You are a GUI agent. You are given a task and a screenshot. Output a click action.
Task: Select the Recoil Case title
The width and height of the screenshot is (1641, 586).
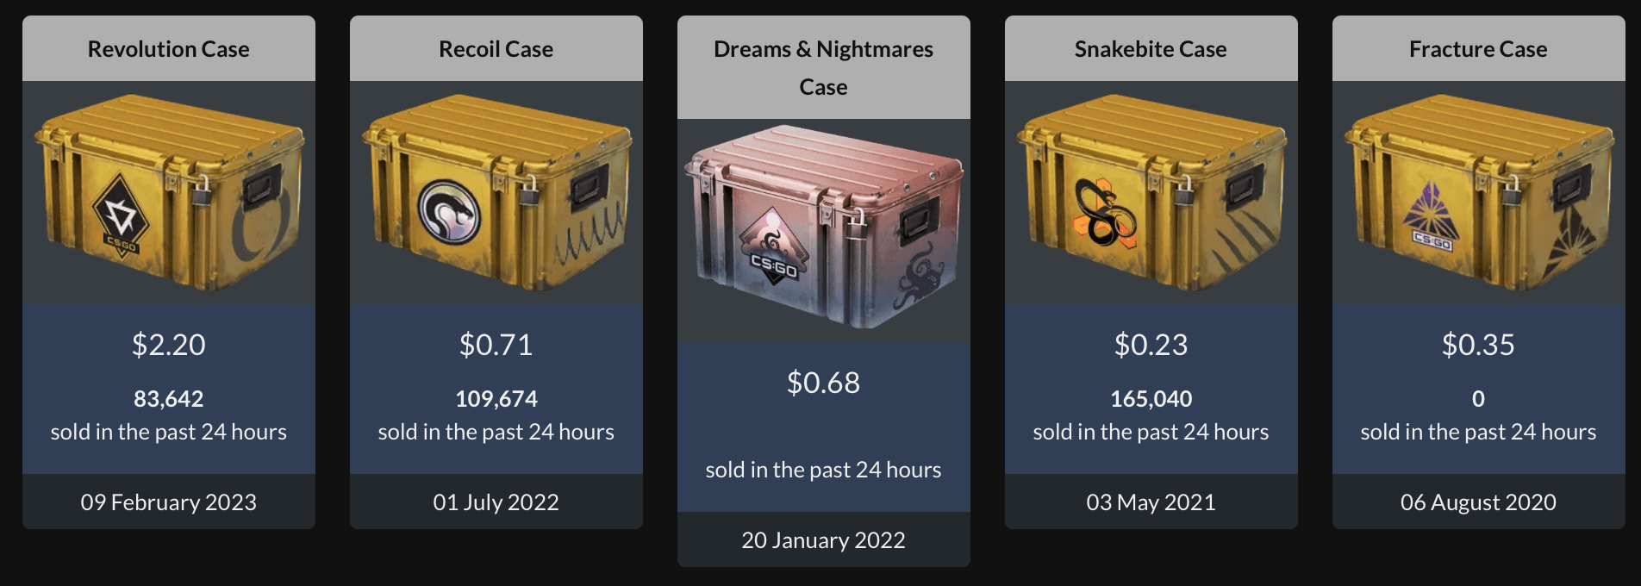(x=496, y=49)
